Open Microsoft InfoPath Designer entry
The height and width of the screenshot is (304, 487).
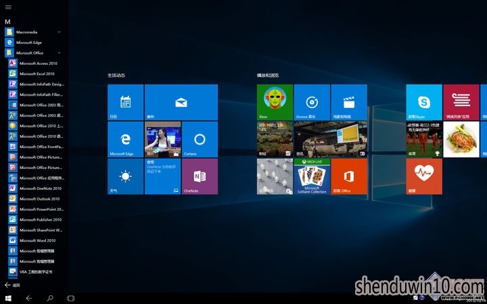[36, 84]
